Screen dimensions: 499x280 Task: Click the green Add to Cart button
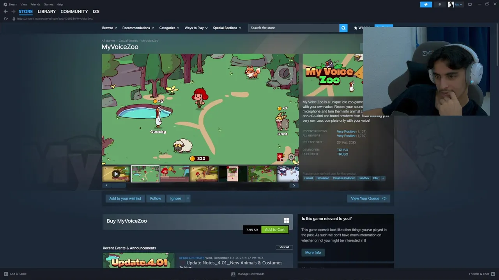[275, 229]
